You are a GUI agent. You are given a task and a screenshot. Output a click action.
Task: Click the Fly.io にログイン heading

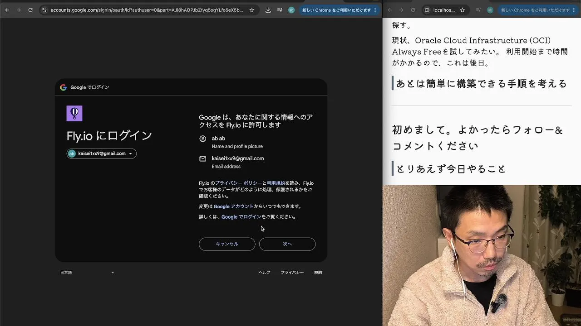click(x=109, y=135)
